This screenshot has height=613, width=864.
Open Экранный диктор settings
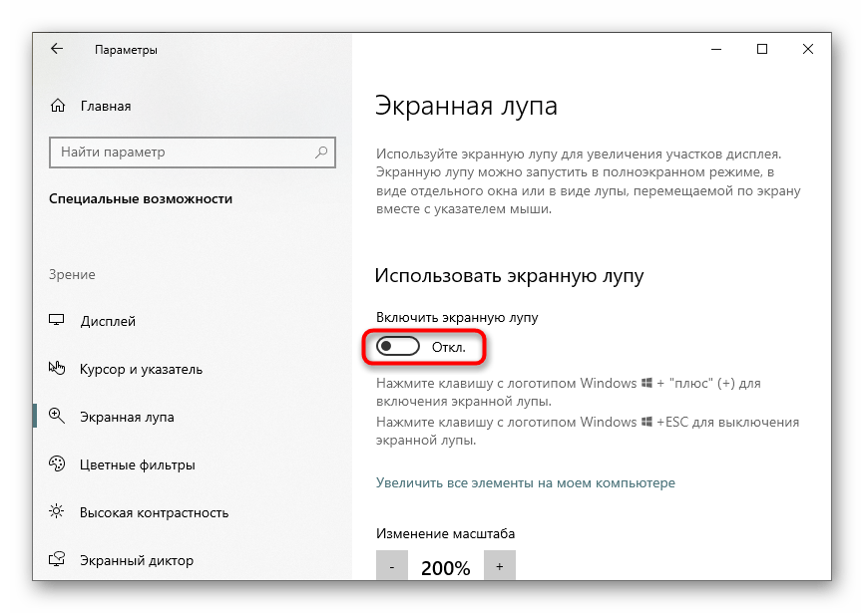click(137, 561)
